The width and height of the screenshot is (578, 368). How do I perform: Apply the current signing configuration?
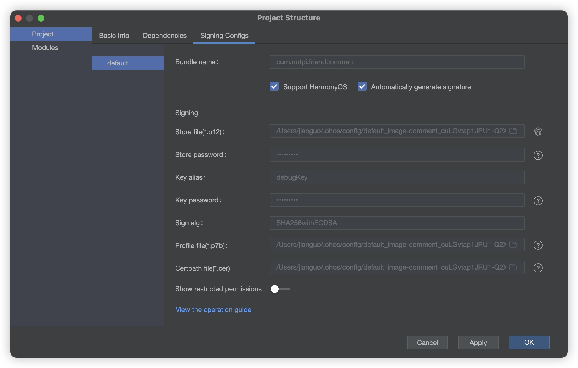click(x=478, y=342)
